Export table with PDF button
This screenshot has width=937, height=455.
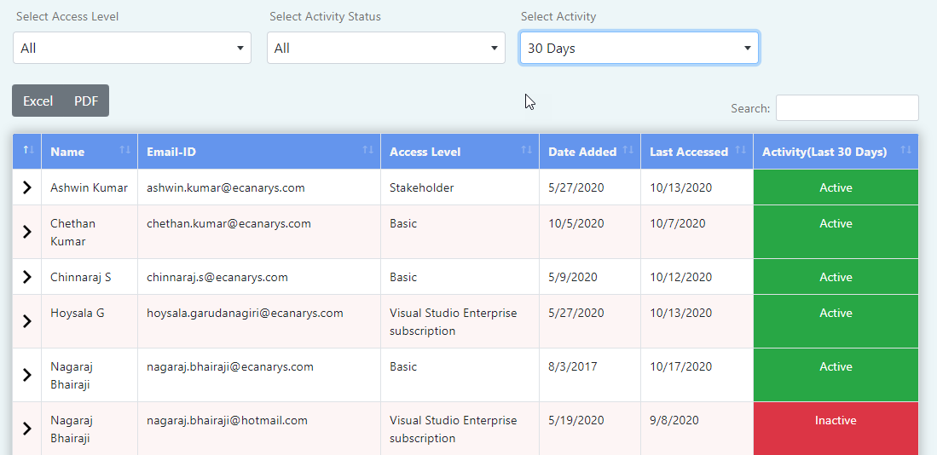[86, 101]
